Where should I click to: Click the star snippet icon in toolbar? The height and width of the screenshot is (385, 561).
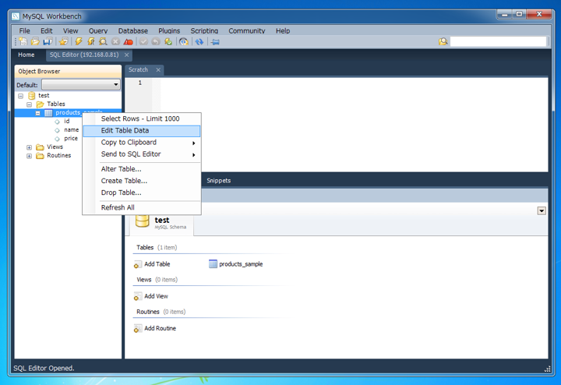pos(64,41)
